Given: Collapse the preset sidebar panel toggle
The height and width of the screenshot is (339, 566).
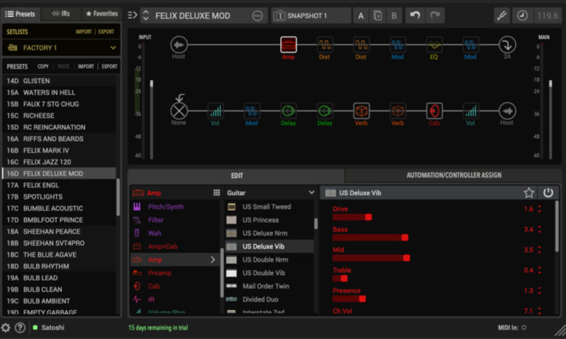Looking at the screenshot, I should pos(133,15).
